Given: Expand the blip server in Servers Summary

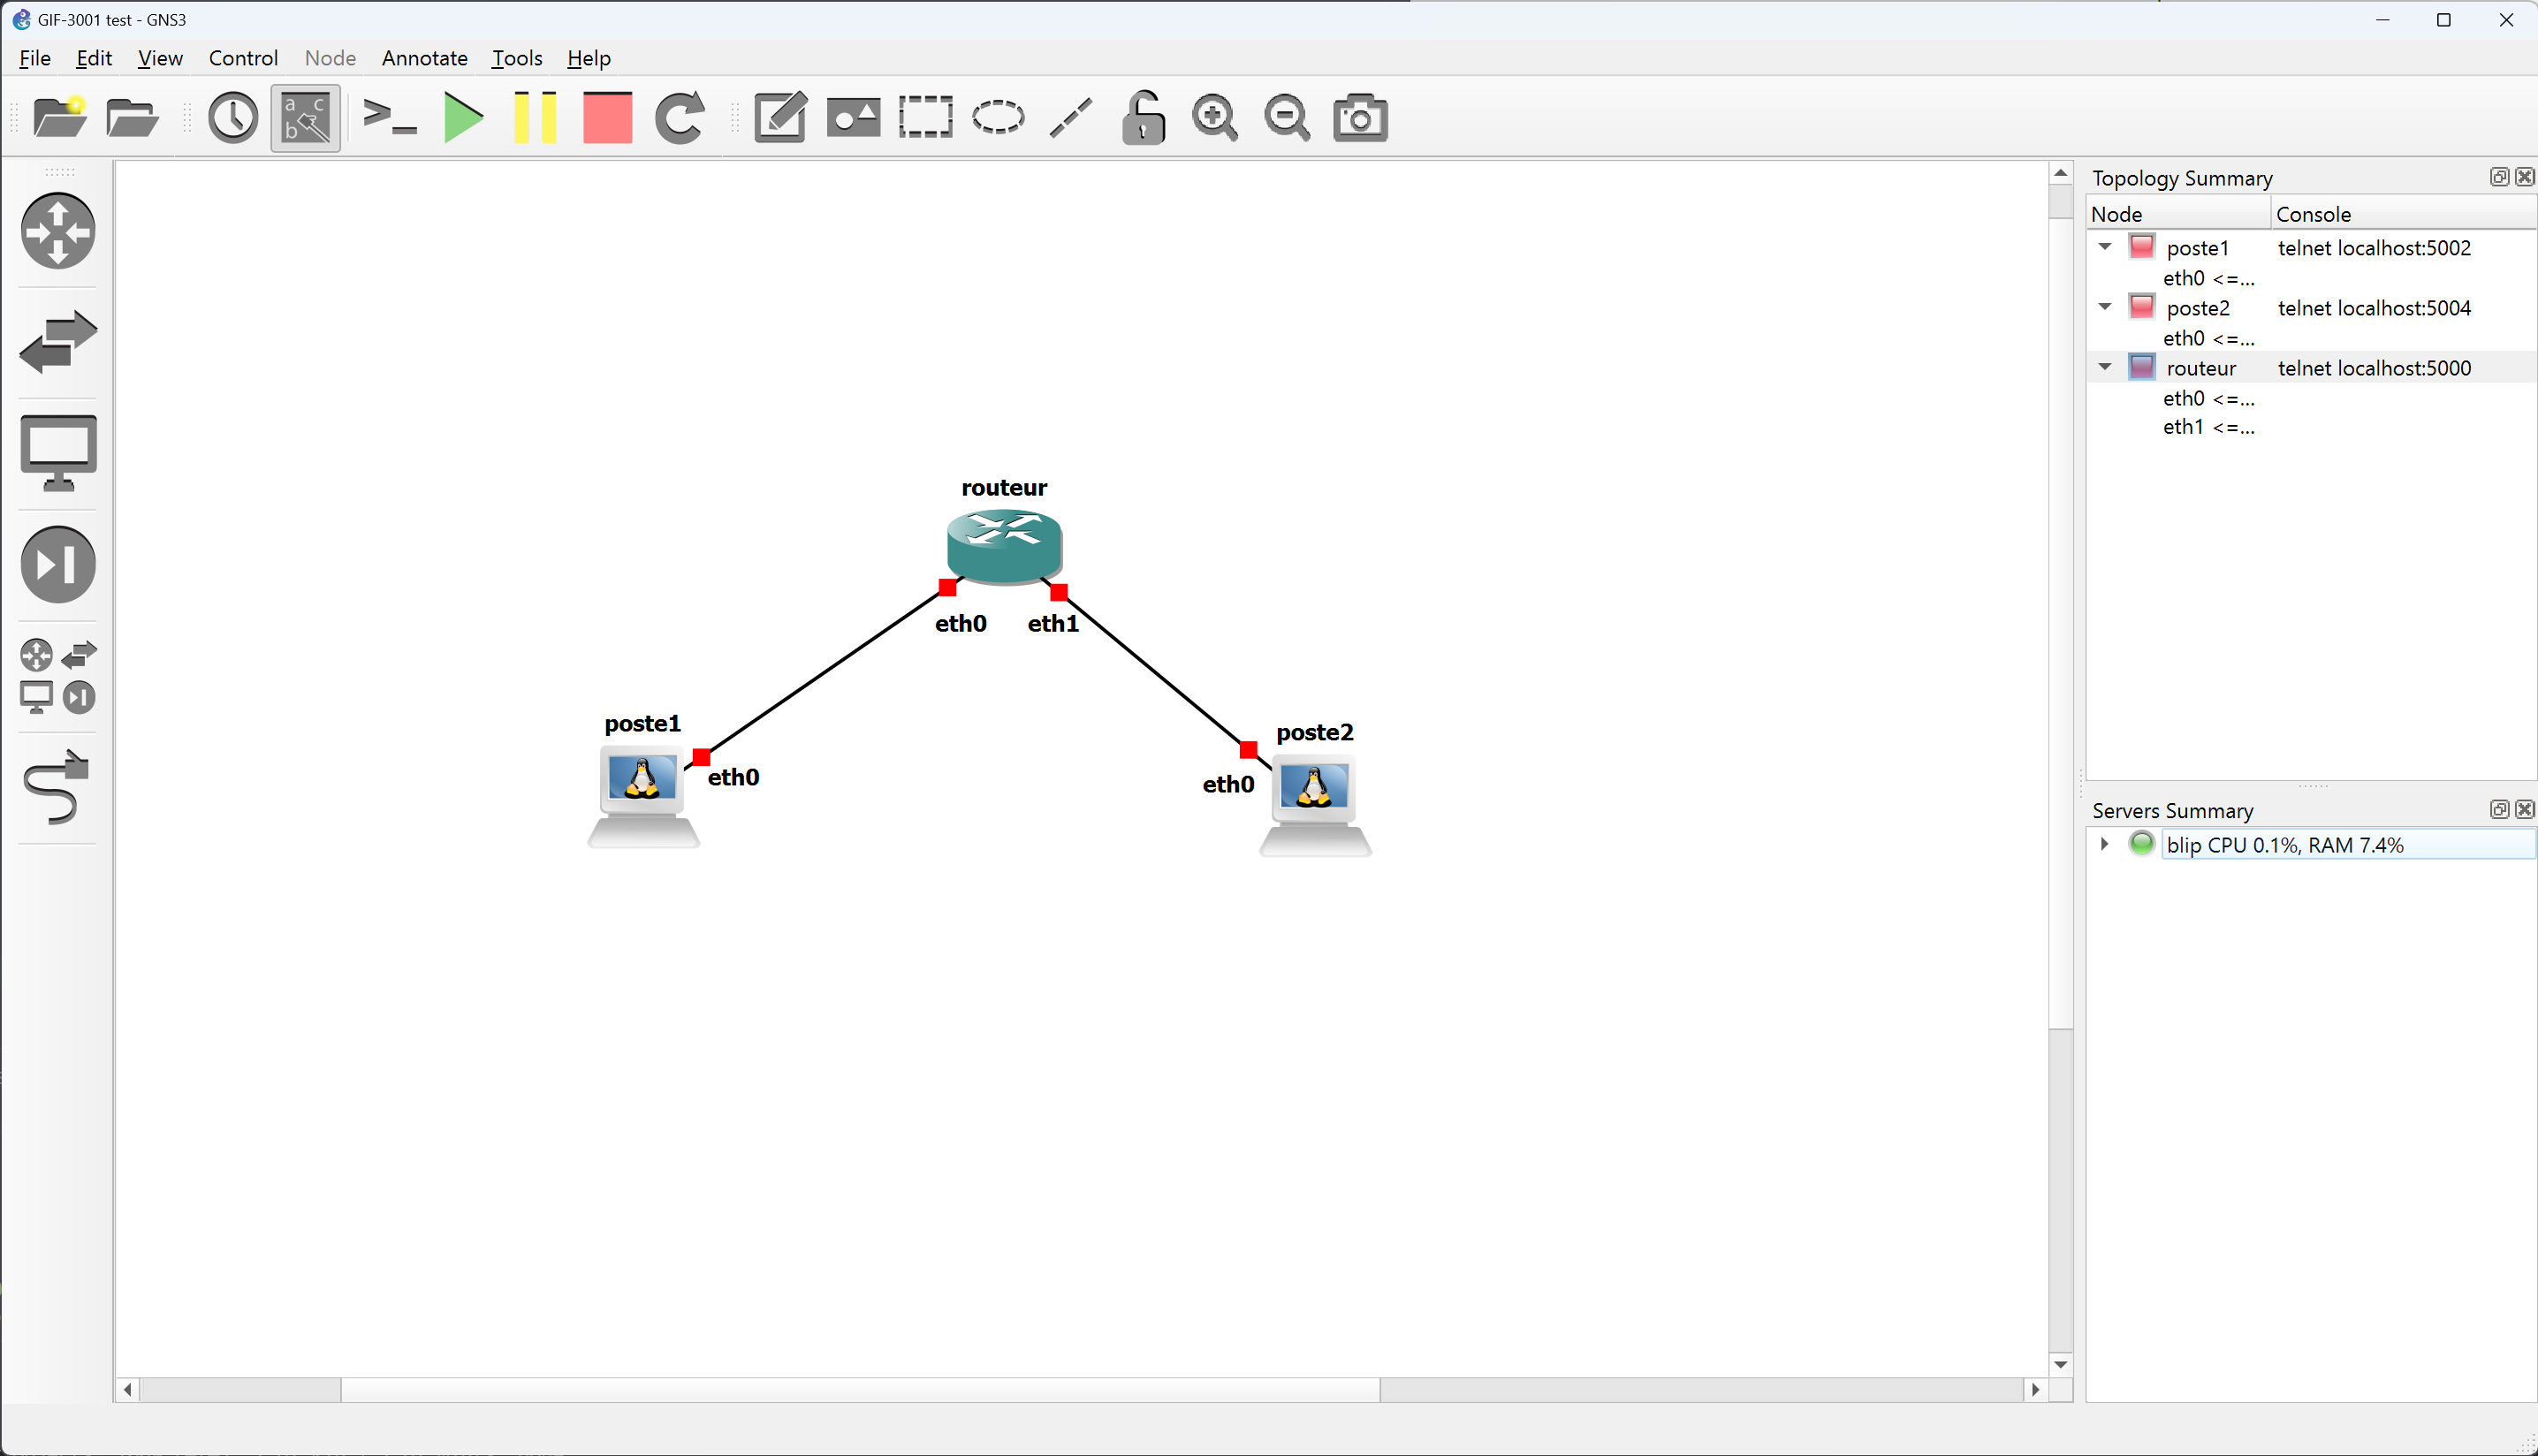Looking at the screenshot, I should [2104, 844].
